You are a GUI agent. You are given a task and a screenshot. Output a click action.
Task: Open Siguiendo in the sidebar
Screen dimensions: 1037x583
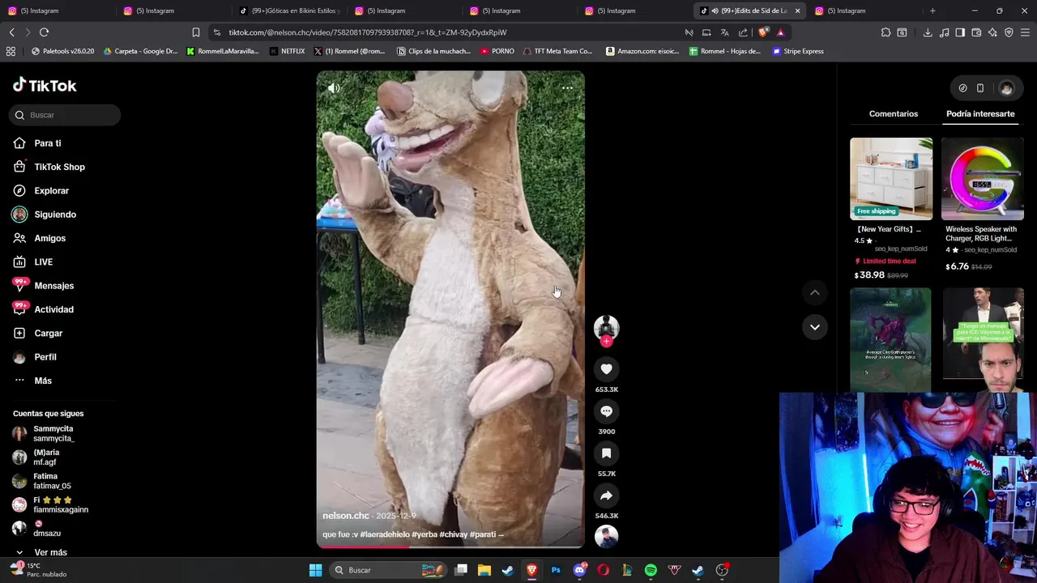(x=55, y=215)
